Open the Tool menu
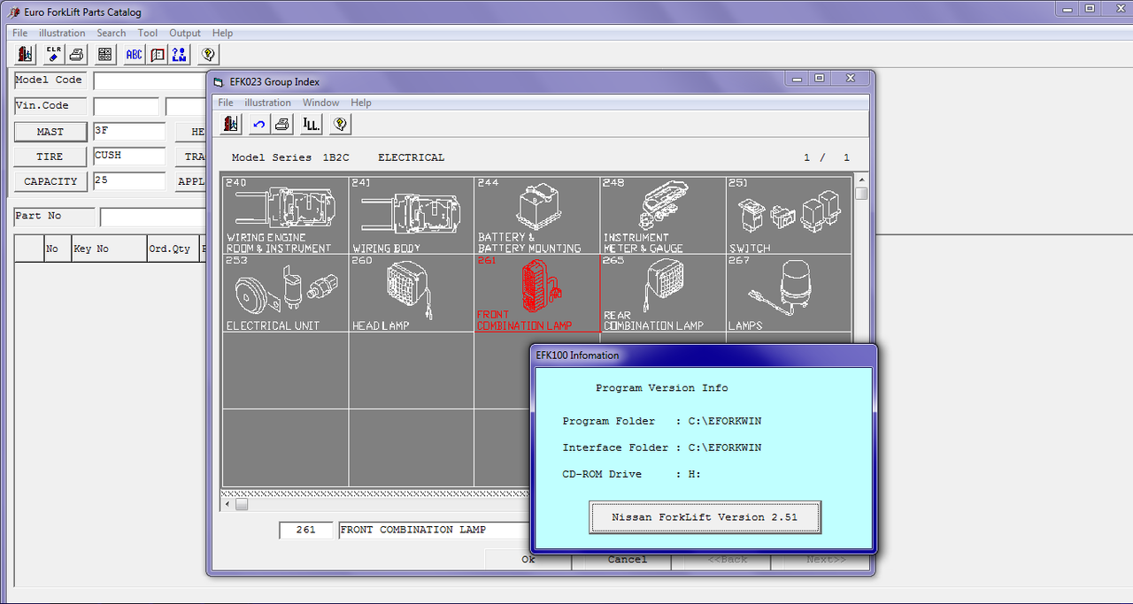Image resolution: width=1133 pixels, height=604 pixels. [148, 33]
